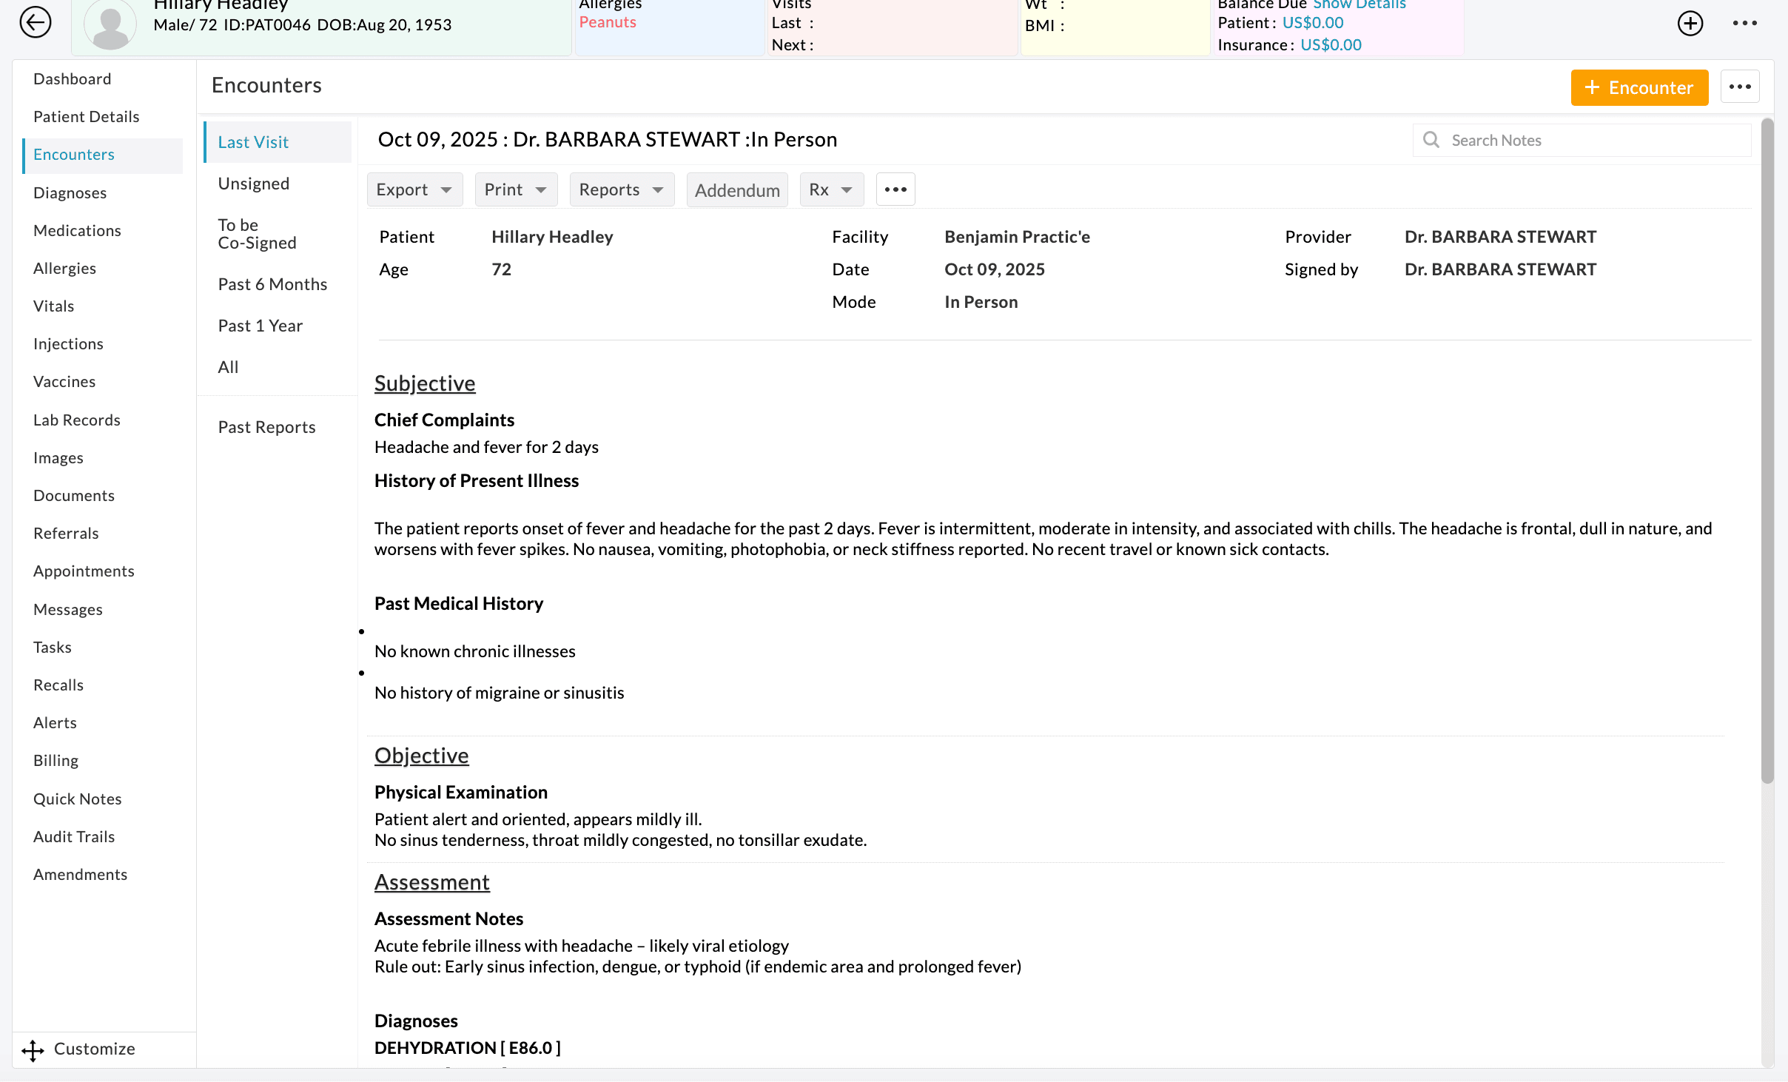1788x1082 pixels.
Task: Open more options after Rx button
Action: [895, 189]
